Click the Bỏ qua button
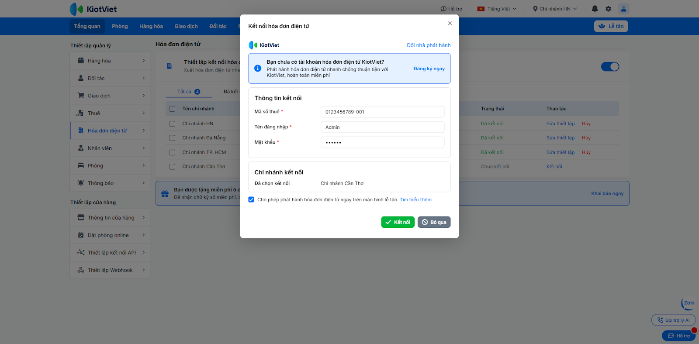 (x=434, y=222)
